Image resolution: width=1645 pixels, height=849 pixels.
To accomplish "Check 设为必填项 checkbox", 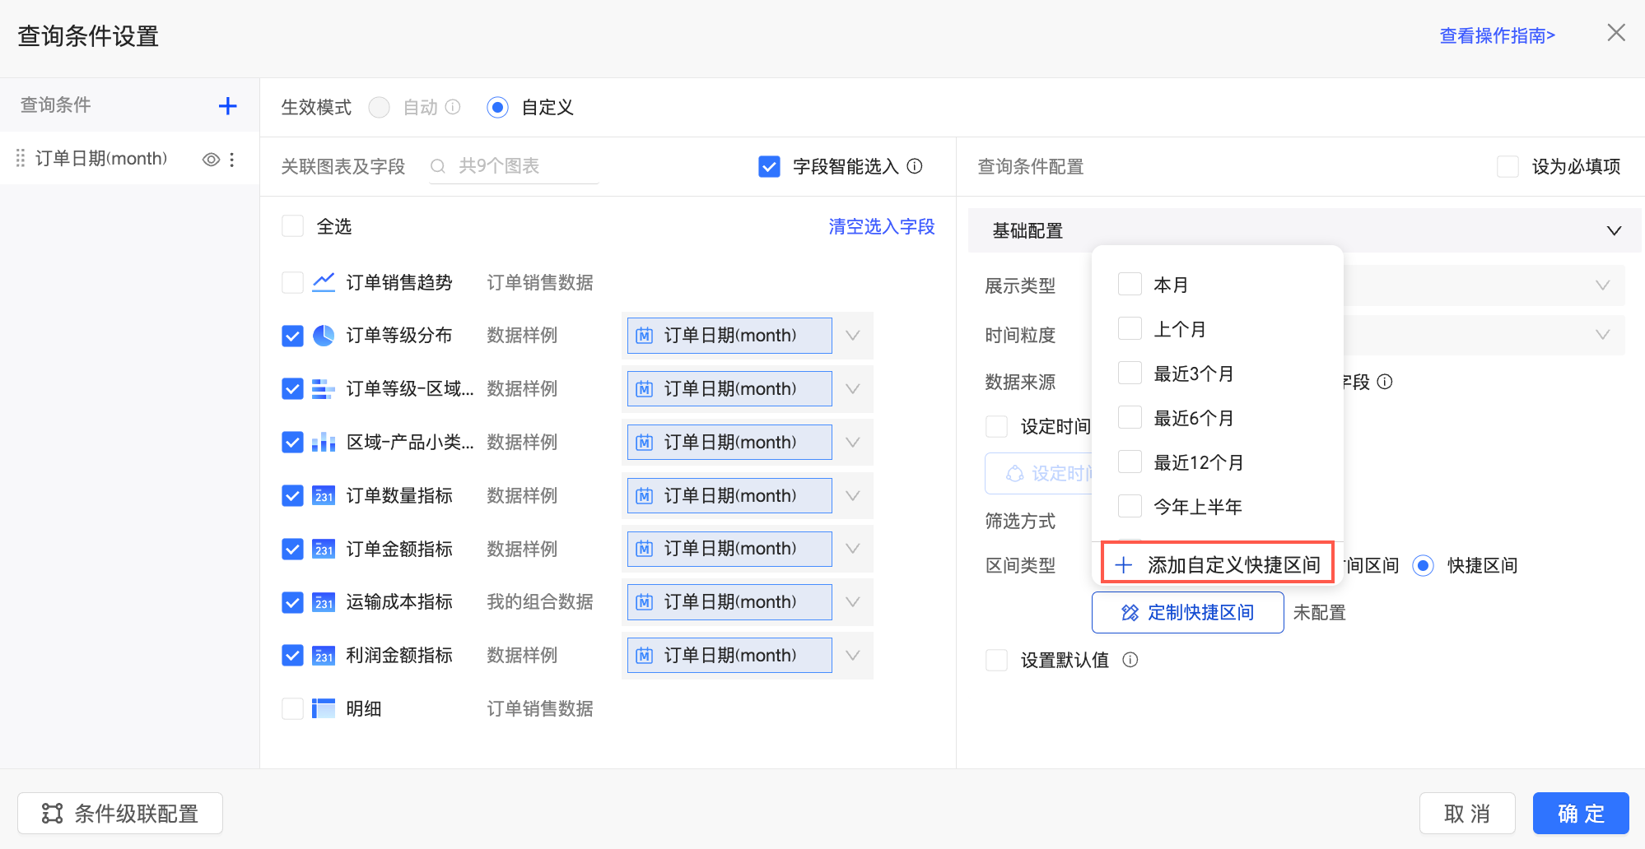I will (x=1508, y=167).
